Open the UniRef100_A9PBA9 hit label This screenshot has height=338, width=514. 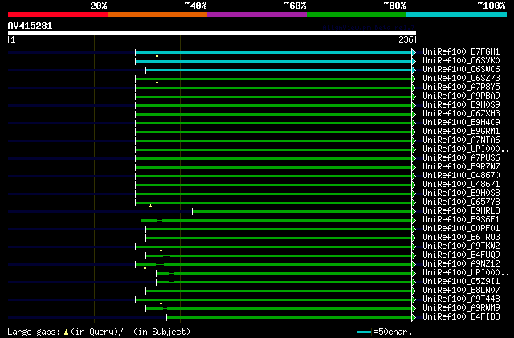461,96
